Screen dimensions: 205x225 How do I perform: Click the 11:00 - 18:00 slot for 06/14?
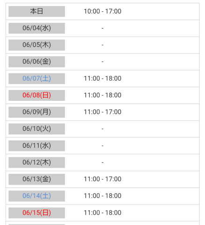point(102,196)
